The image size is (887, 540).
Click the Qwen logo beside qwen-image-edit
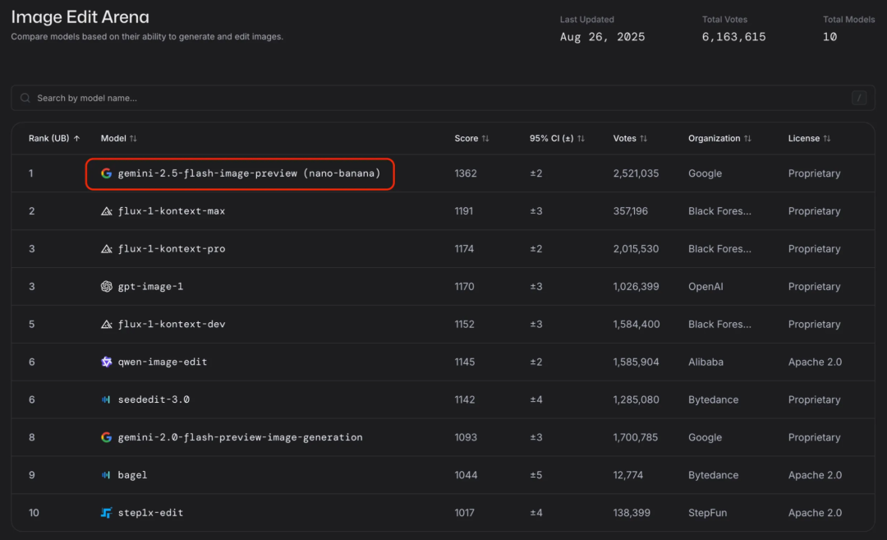(x=106, y=362)
